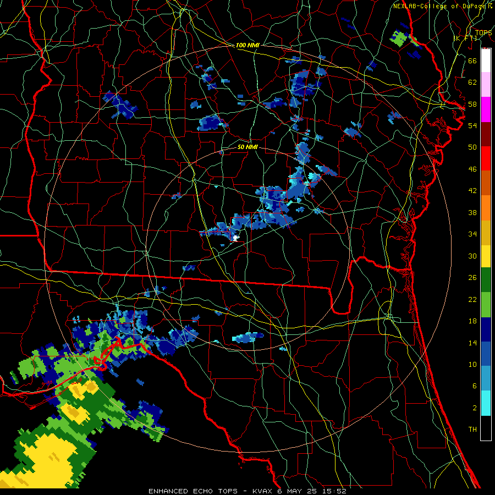Click the legend value '50'
Viewport: 495px width, 495px height.
click(x=472, y=147)
